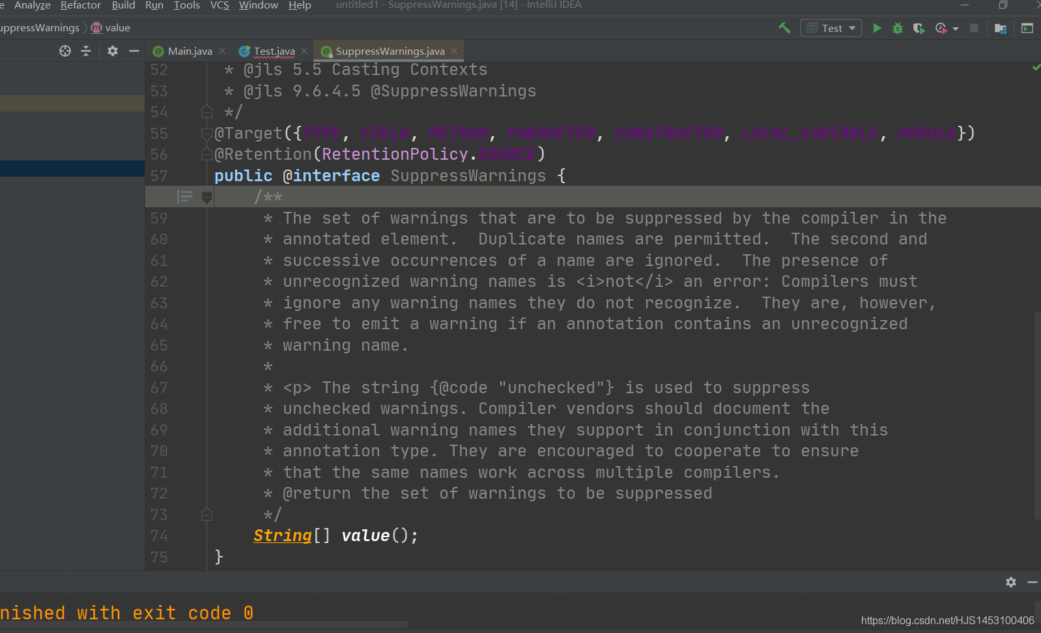Click the green hammer Build Project icon
This screenshot has width=1041, height=633.
click(x=784, y=28)
